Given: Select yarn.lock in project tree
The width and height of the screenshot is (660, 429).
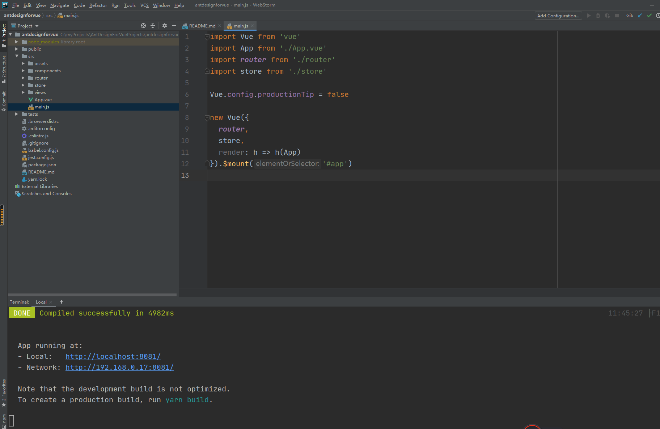Looking at the screenshot, I should 37,179.
